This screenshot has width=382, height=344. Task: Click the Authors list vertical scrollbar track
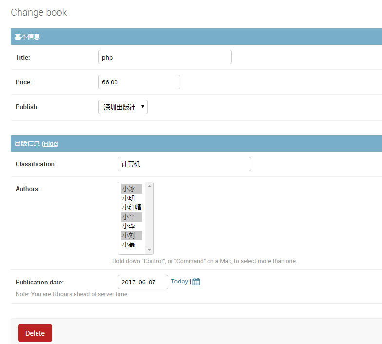[x=149, y=219]
